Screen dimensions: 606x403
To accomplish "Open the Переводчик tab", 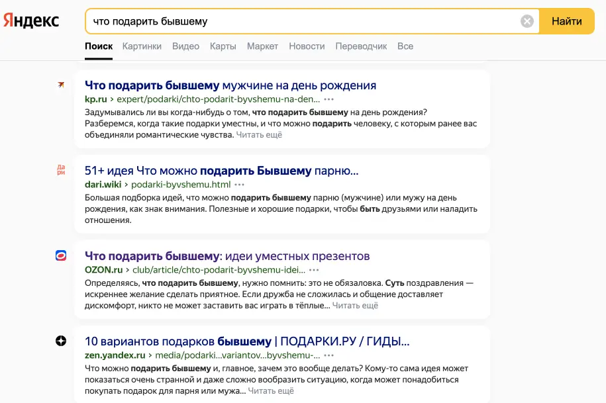I will point(361,46).
